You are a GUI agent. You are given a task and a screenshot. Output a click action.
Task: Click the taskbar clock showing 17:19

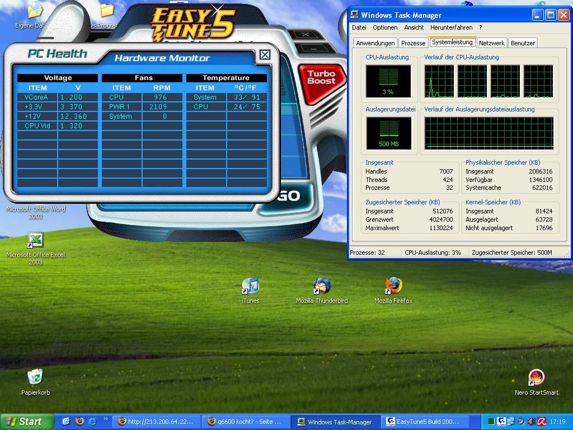558,422
